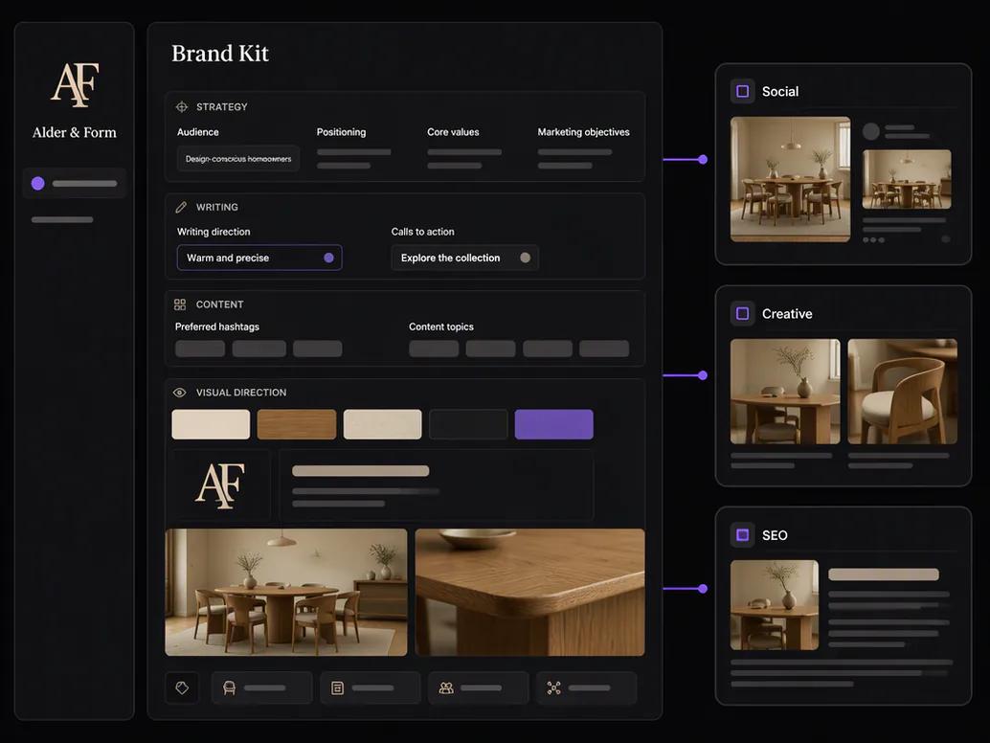Click the tan title bar beside AF logo tile

pyautogui.click(x=361, y=471)
